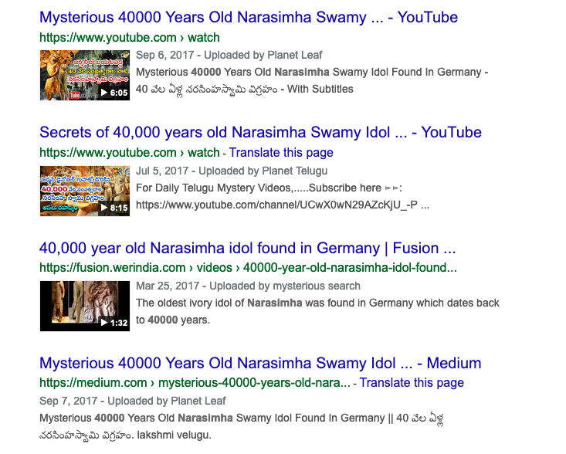This screenshot has width=566, height=454.
Task: Open the 1:32 video thumbnail by mysterious search
Action: click(x=85, y=306)
